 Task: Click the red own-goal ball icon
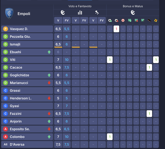123,20
